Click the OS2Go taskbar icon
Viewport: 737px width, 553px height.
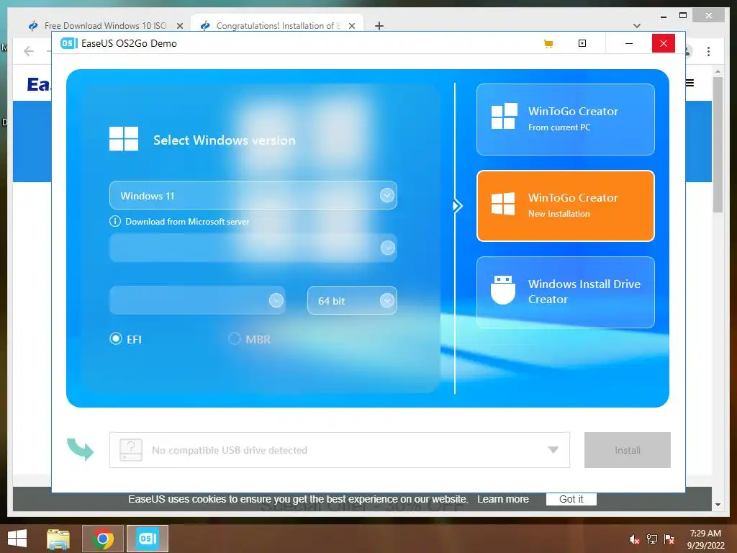tap(147, 539)
